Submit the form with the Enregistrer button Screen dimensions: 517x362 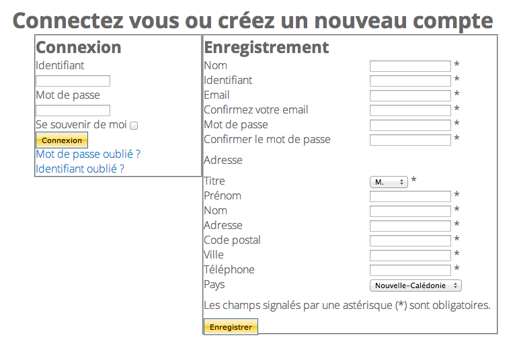231,327
